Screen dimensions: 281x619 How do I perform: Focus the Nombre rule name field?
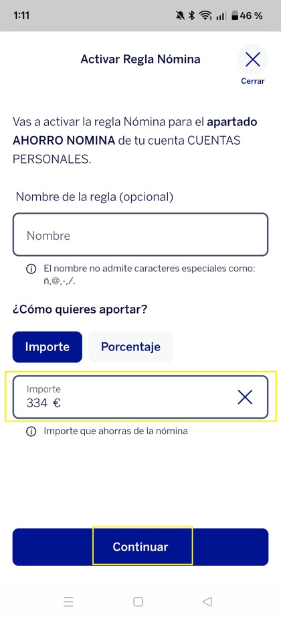[x=140, y=234]
